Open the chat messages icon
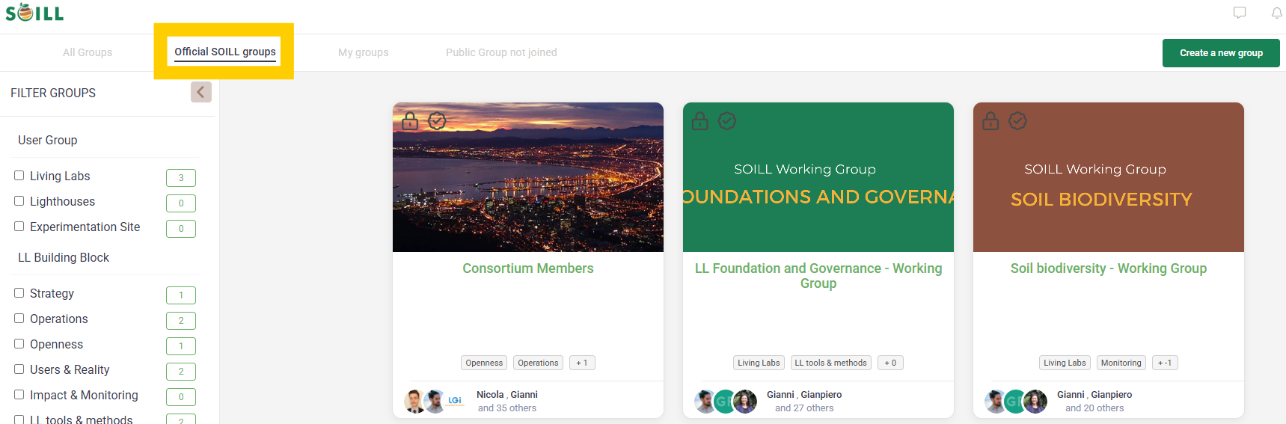 1240,13
